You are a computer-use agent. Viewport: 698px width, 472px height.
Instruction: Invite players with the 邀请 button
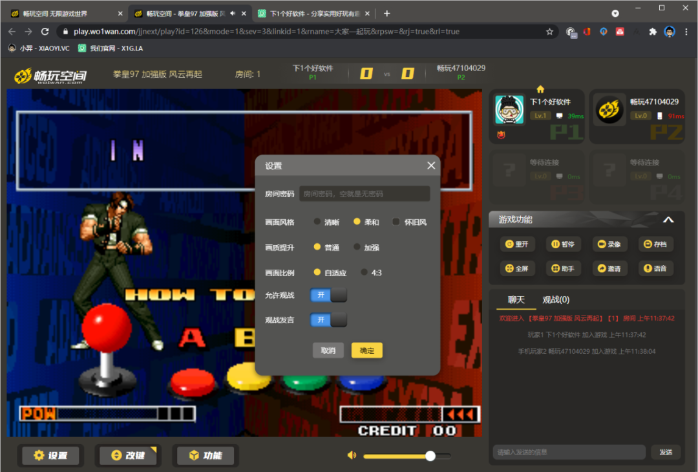pos(609,268)
